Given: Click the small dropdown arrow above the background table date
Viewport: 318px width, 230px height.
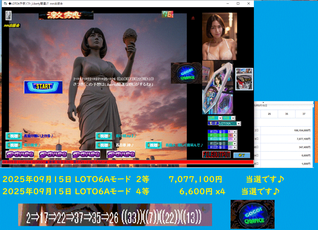Looking at the screenshot, I should coord(263,102).
